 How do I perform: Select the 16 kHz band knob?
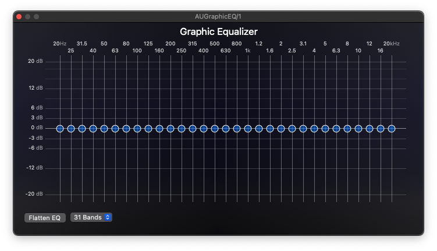point(381,129)
